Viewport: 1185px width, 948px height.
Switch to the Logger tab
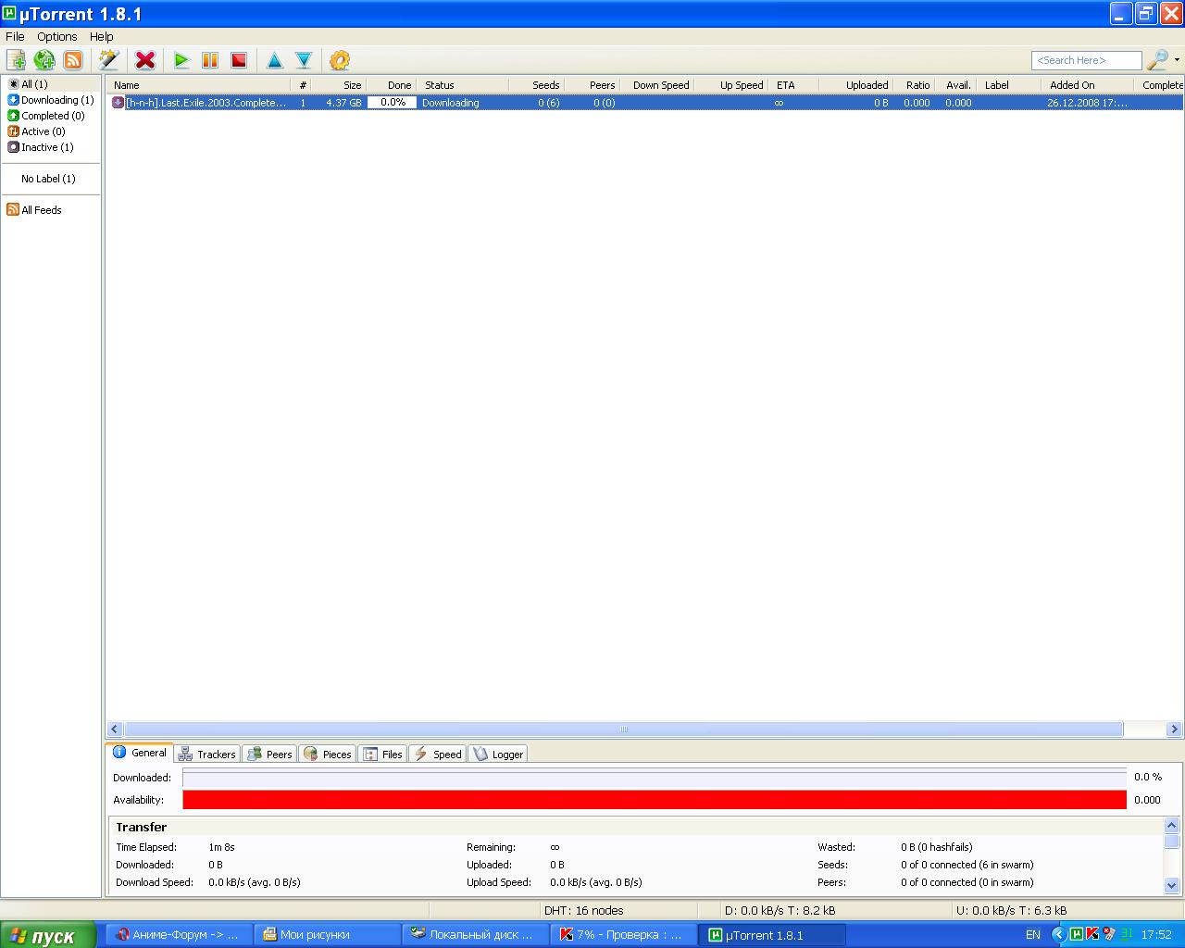coord(498,755)
